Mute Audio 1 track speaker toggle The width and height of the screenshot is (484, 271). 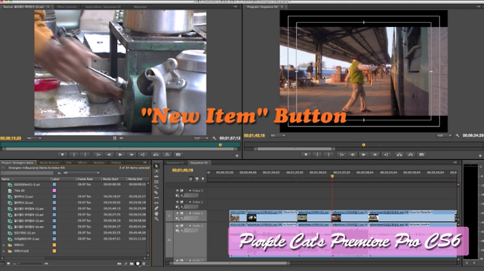177,226
